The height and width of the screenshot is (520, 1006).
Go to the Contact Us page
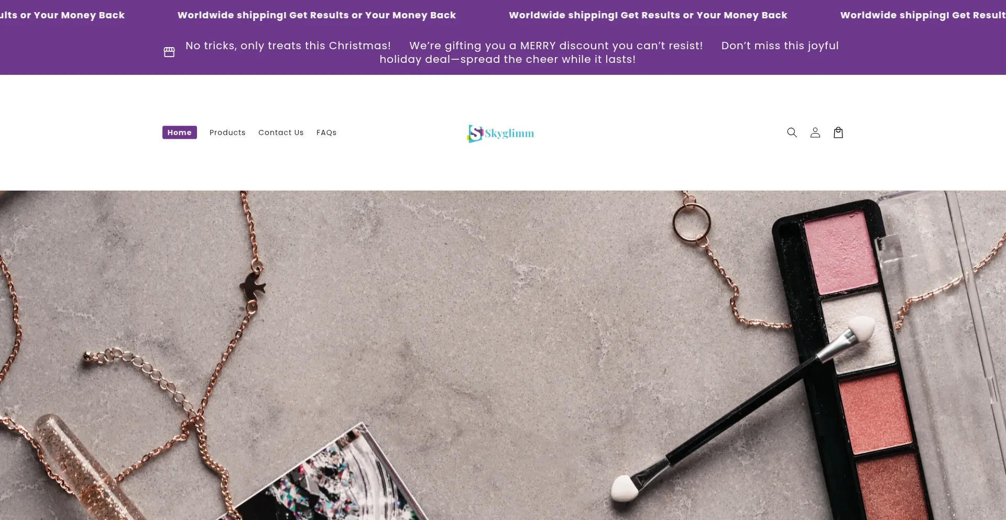coord(281,132)
